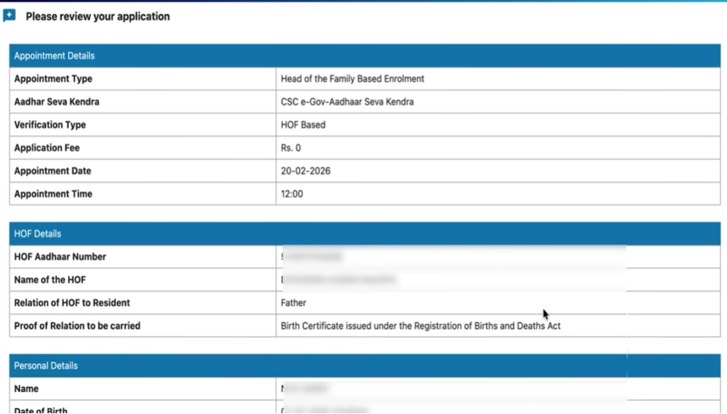Click the "Rs. 0" fee value
This screenshot has width=727, height=414.
click(290, 147)
